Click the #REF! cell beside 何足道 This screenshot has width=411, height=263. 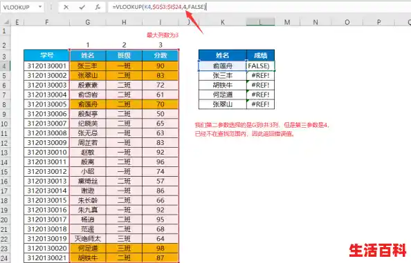coord(260,95)
